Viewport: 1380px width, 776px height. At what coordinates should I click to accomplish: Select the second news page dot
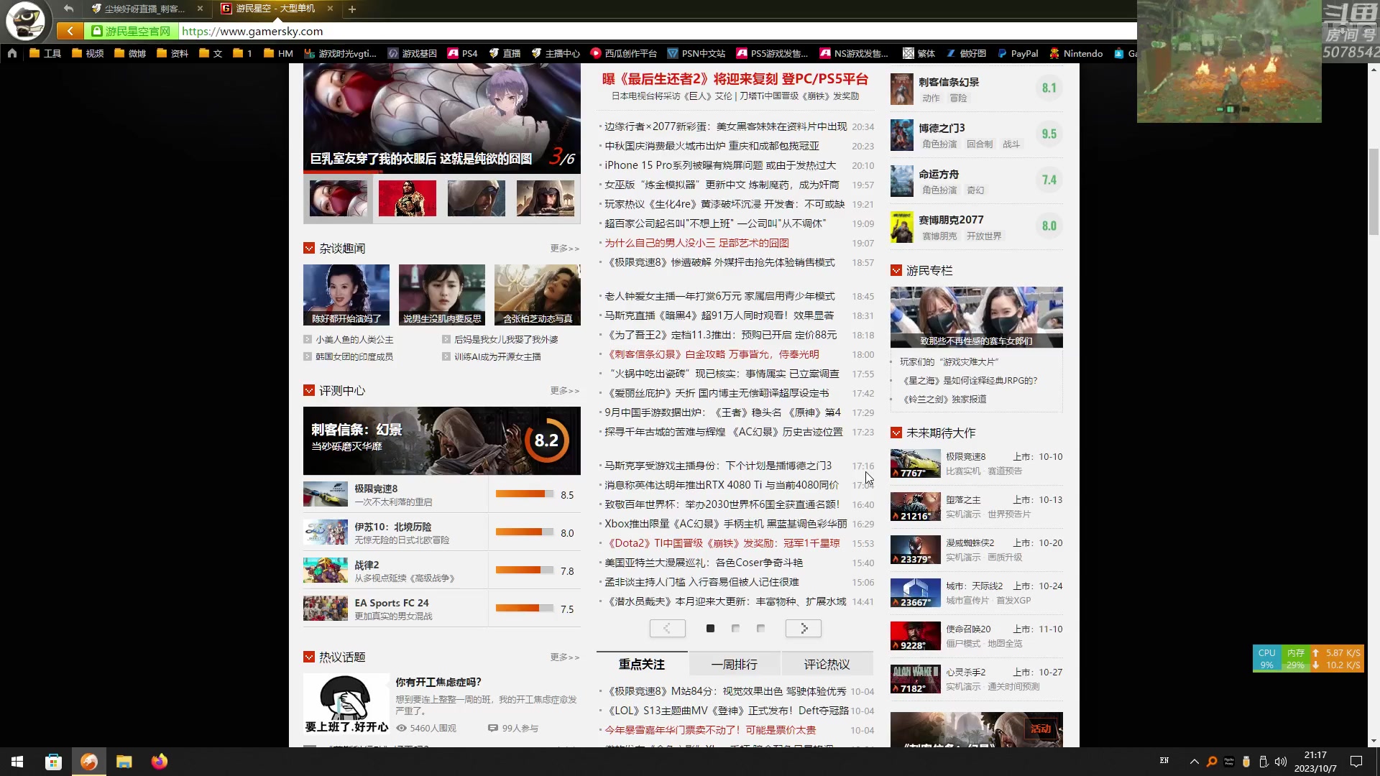coord(735,629)
